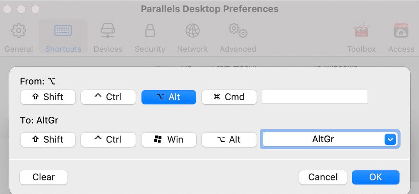Open the Devices drive icon

tap(108, 31)
